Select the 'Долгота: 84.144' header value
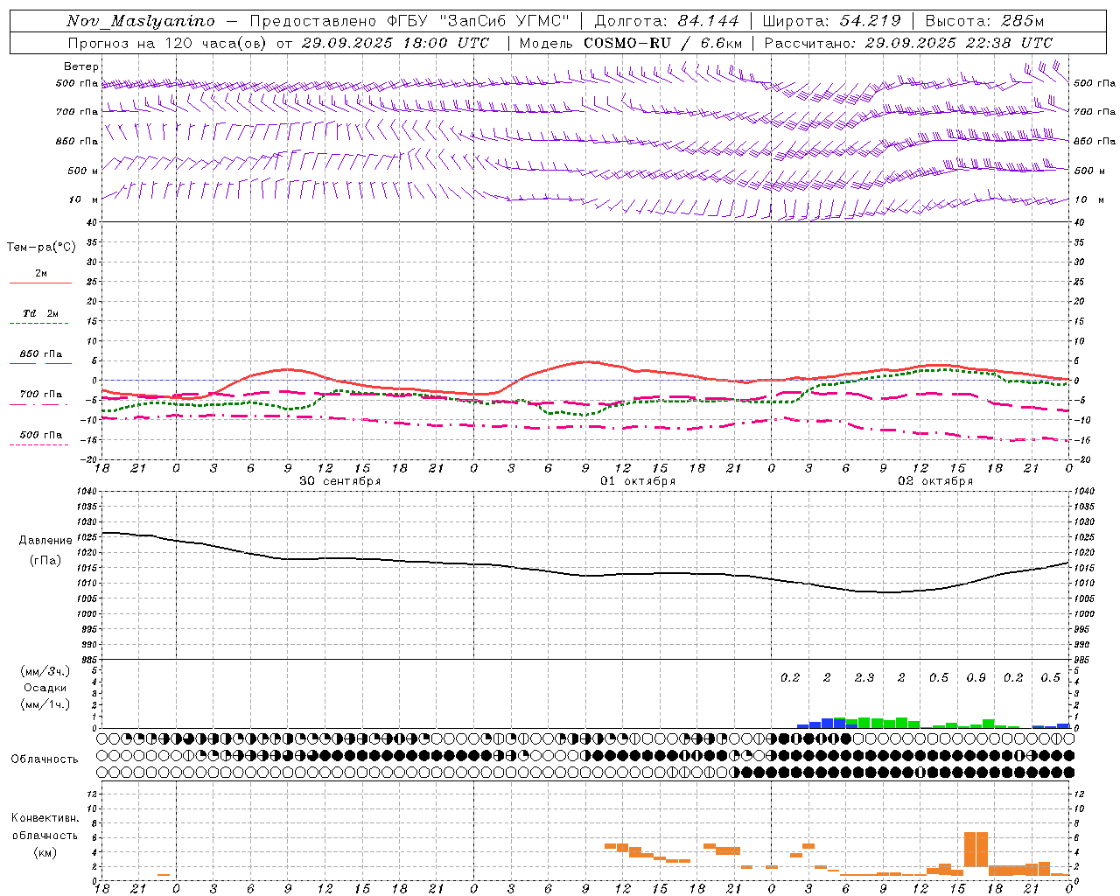 667,21
